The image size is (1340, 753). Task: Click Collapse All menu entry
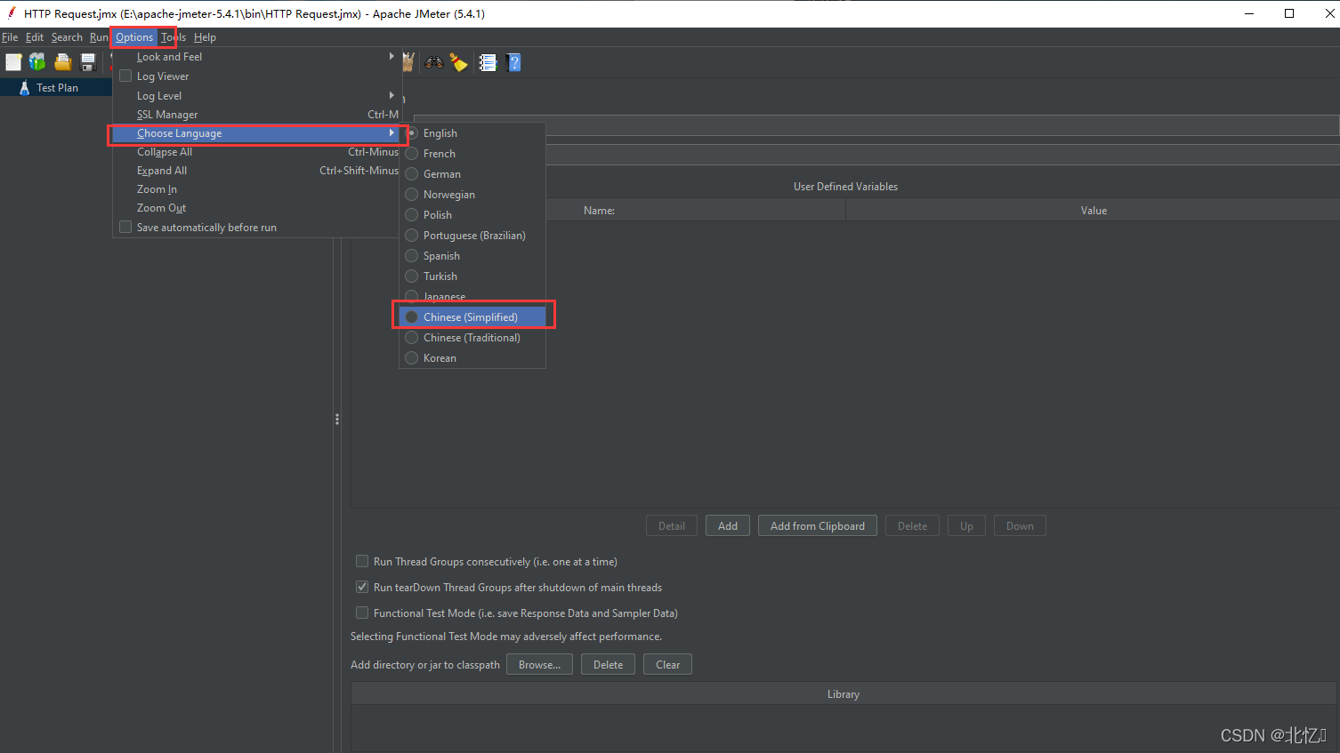[x=256, y=152]
